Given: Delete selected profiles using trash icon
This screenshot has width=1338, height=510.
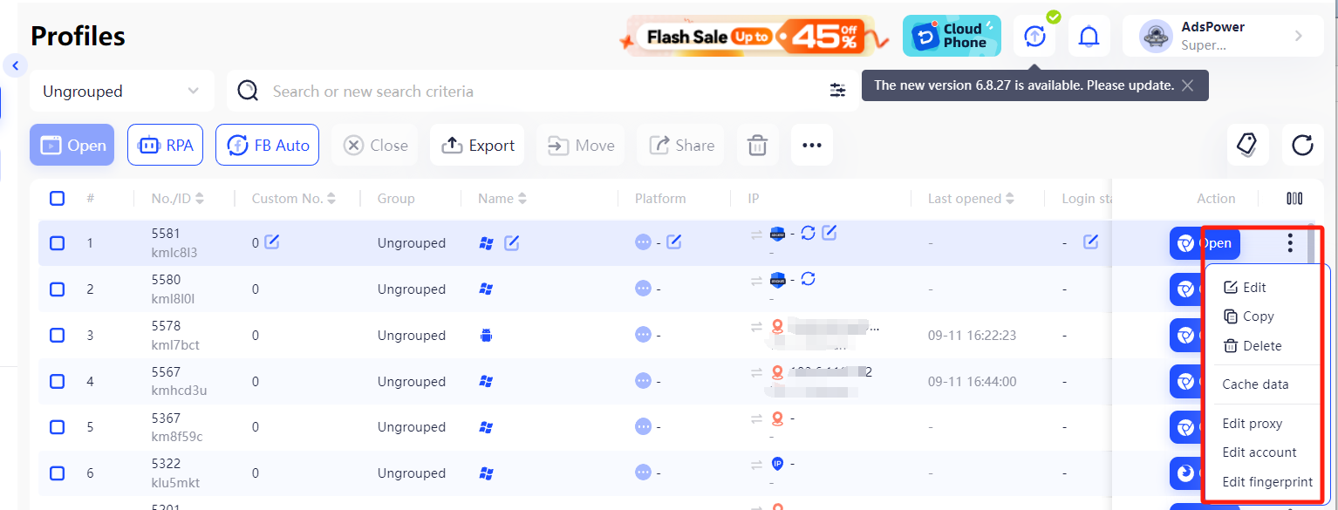Looking at the screenshot, I should 757,145.
